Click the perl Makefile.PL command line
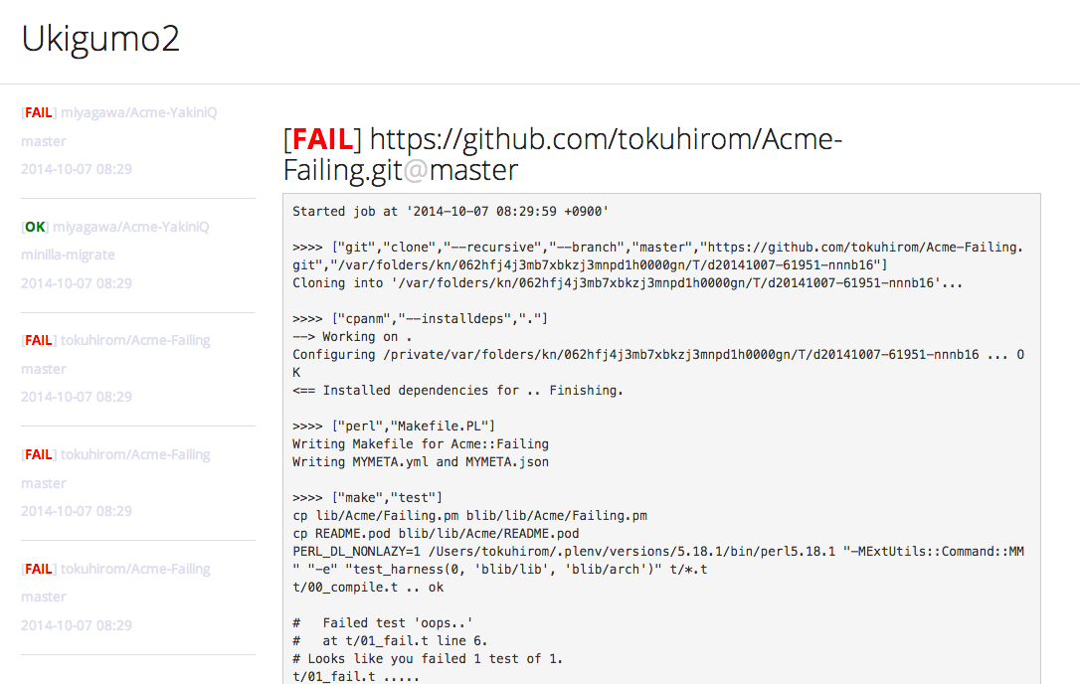1080x684 pixels. click(393, 427)
